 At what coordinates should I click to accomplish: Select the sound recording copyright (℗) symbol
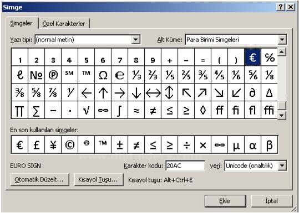click(x=53, y=75)
